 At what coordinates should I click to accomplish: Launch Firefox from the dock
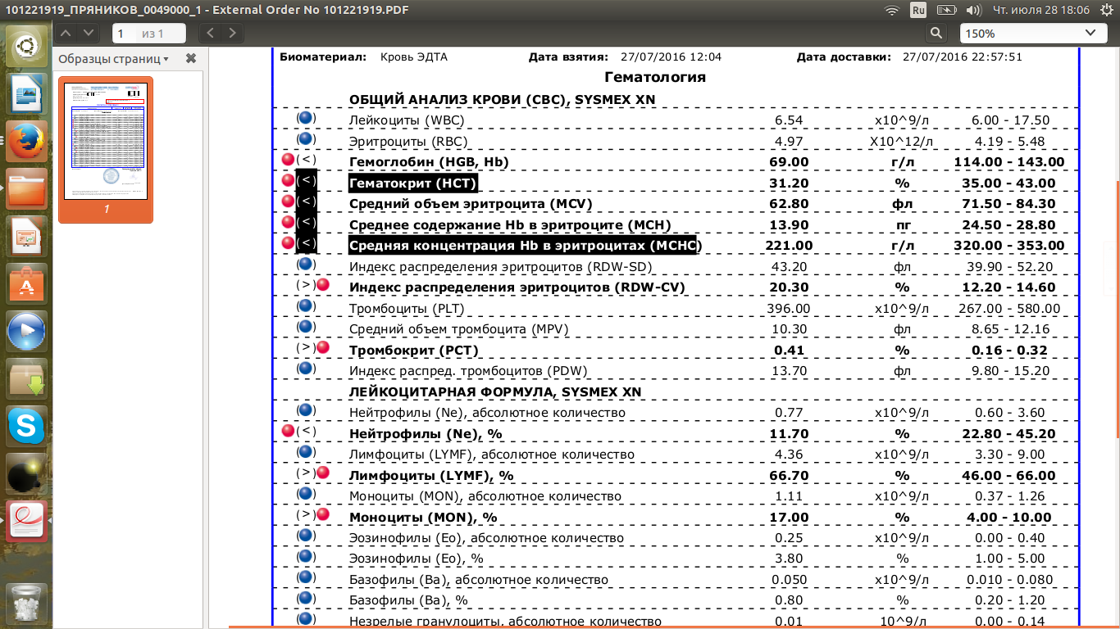click(x=27, y=141)
